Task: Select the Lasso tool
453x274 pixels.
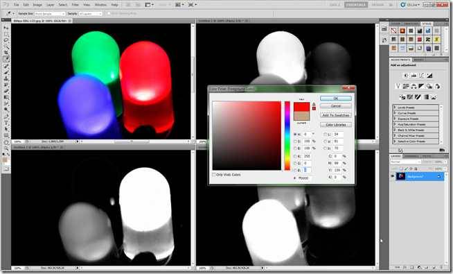Action: coord(6,40)
